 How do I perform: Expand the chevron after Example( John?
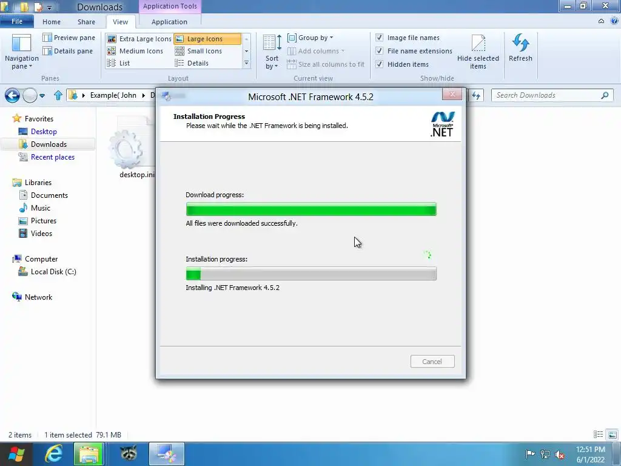coord(143,95)
